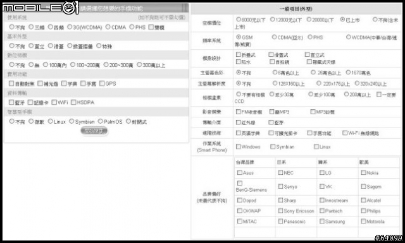
Task: Select the GSM radio option
Action: tap(239, 37)
